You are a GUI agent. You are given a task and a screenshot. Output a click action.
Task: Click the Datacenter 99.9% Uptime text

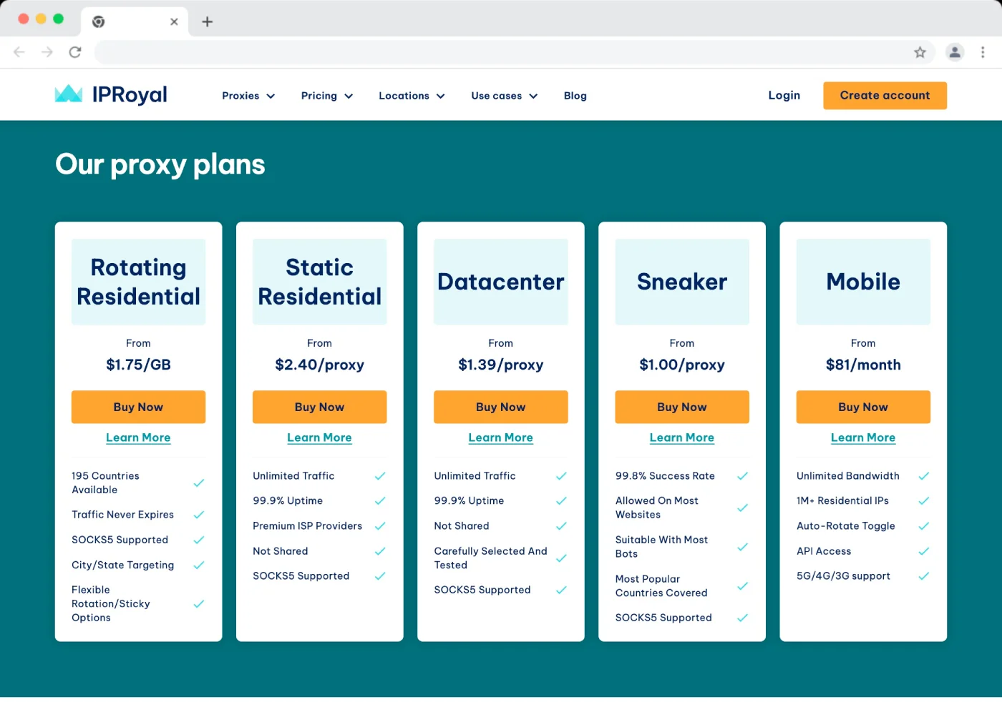click(x=469, y=500)
